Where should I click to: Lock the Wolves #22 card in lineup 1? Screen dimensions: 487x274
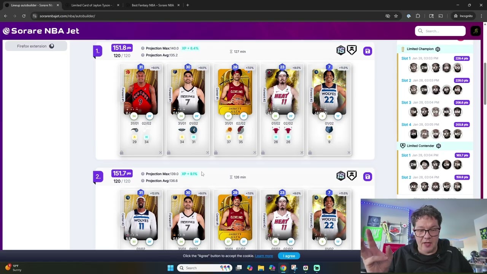point(310,153)
